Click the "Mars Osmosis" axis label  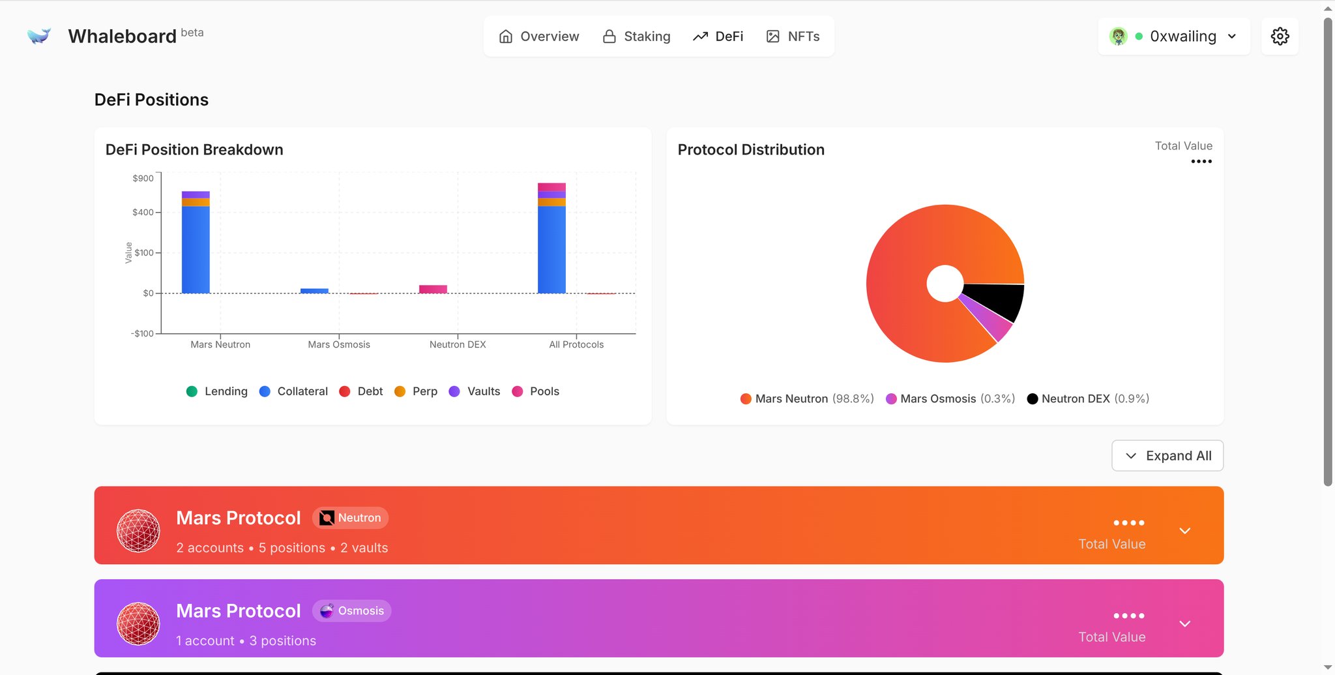[339, 344]
